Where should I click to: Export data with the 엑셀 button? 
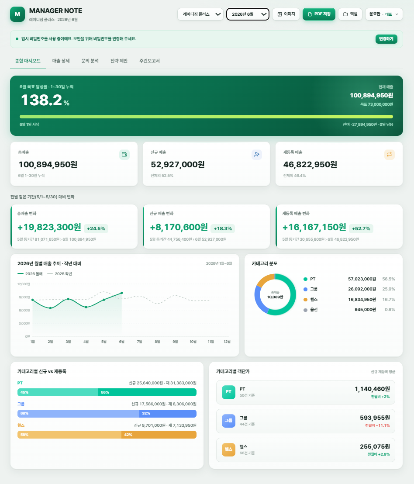[350, 14]
